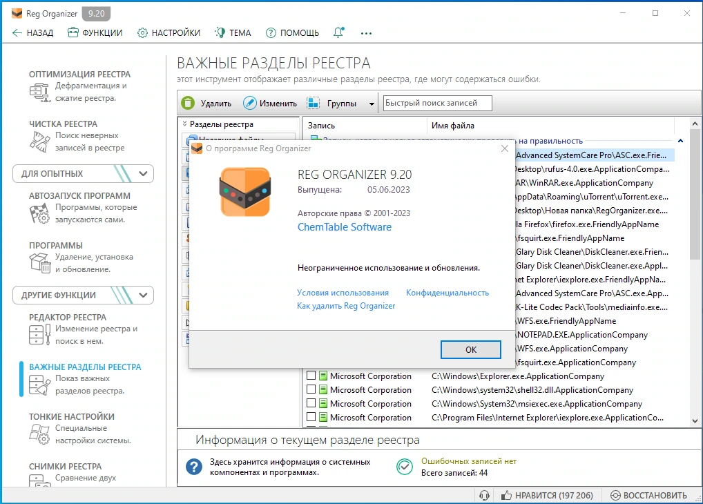
Task: Click the Группы grid icon
Action: (314, 103)
